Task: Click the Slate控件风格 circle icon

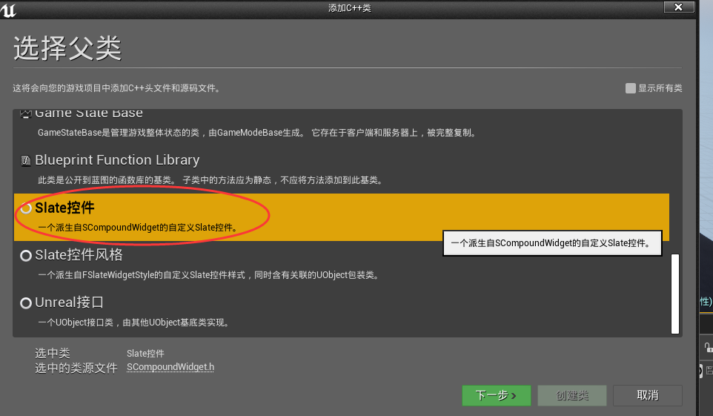Action: 26,255
